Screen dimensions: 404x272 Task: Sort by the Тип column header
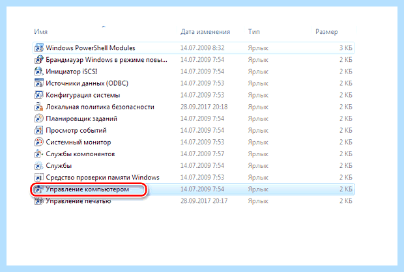253,32
